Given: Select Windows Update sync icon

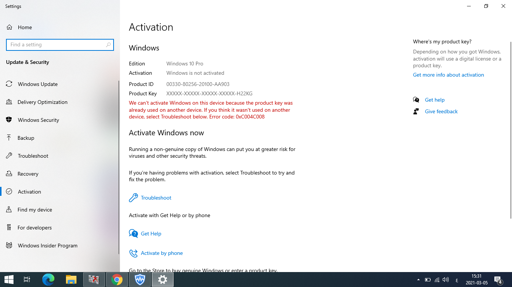Looking at the screenshot, I should point(9,84).
